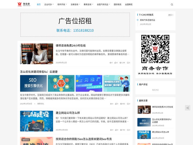Screen dimensions: 193x145
Task: Click the floating share icon
Action: point(187,108)
